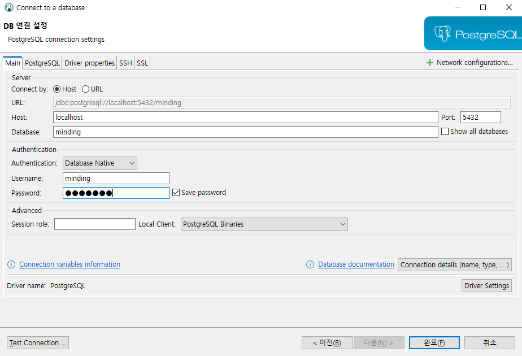Open the Authentication type dropdown
Viewport: 522px width, 356px height.
[x=100, y=163]
